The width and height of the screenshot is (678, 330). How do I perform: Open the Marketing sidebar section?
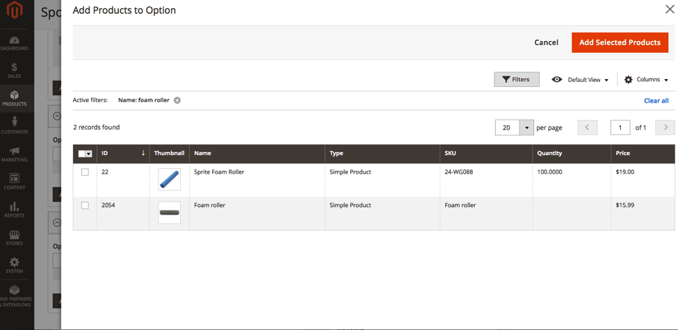click(x=14, y=154)
